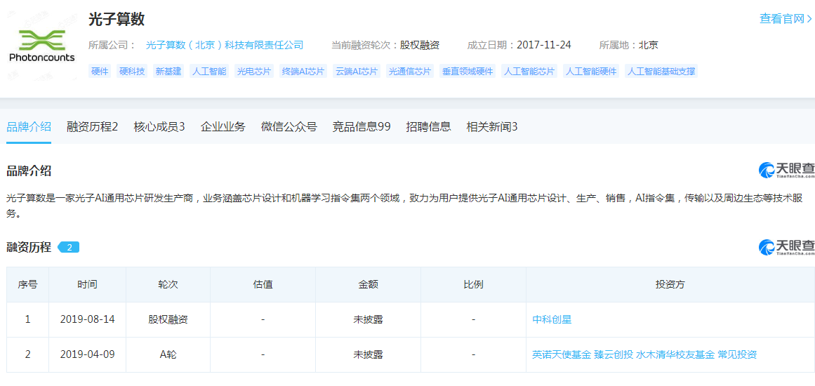
Task: Click the 序号 column header
Action: [27, 285]
